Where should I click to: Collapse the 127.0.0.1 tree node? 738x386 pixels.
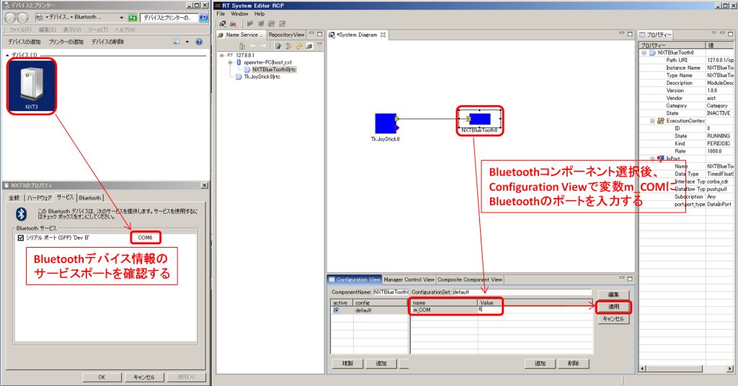222,55
